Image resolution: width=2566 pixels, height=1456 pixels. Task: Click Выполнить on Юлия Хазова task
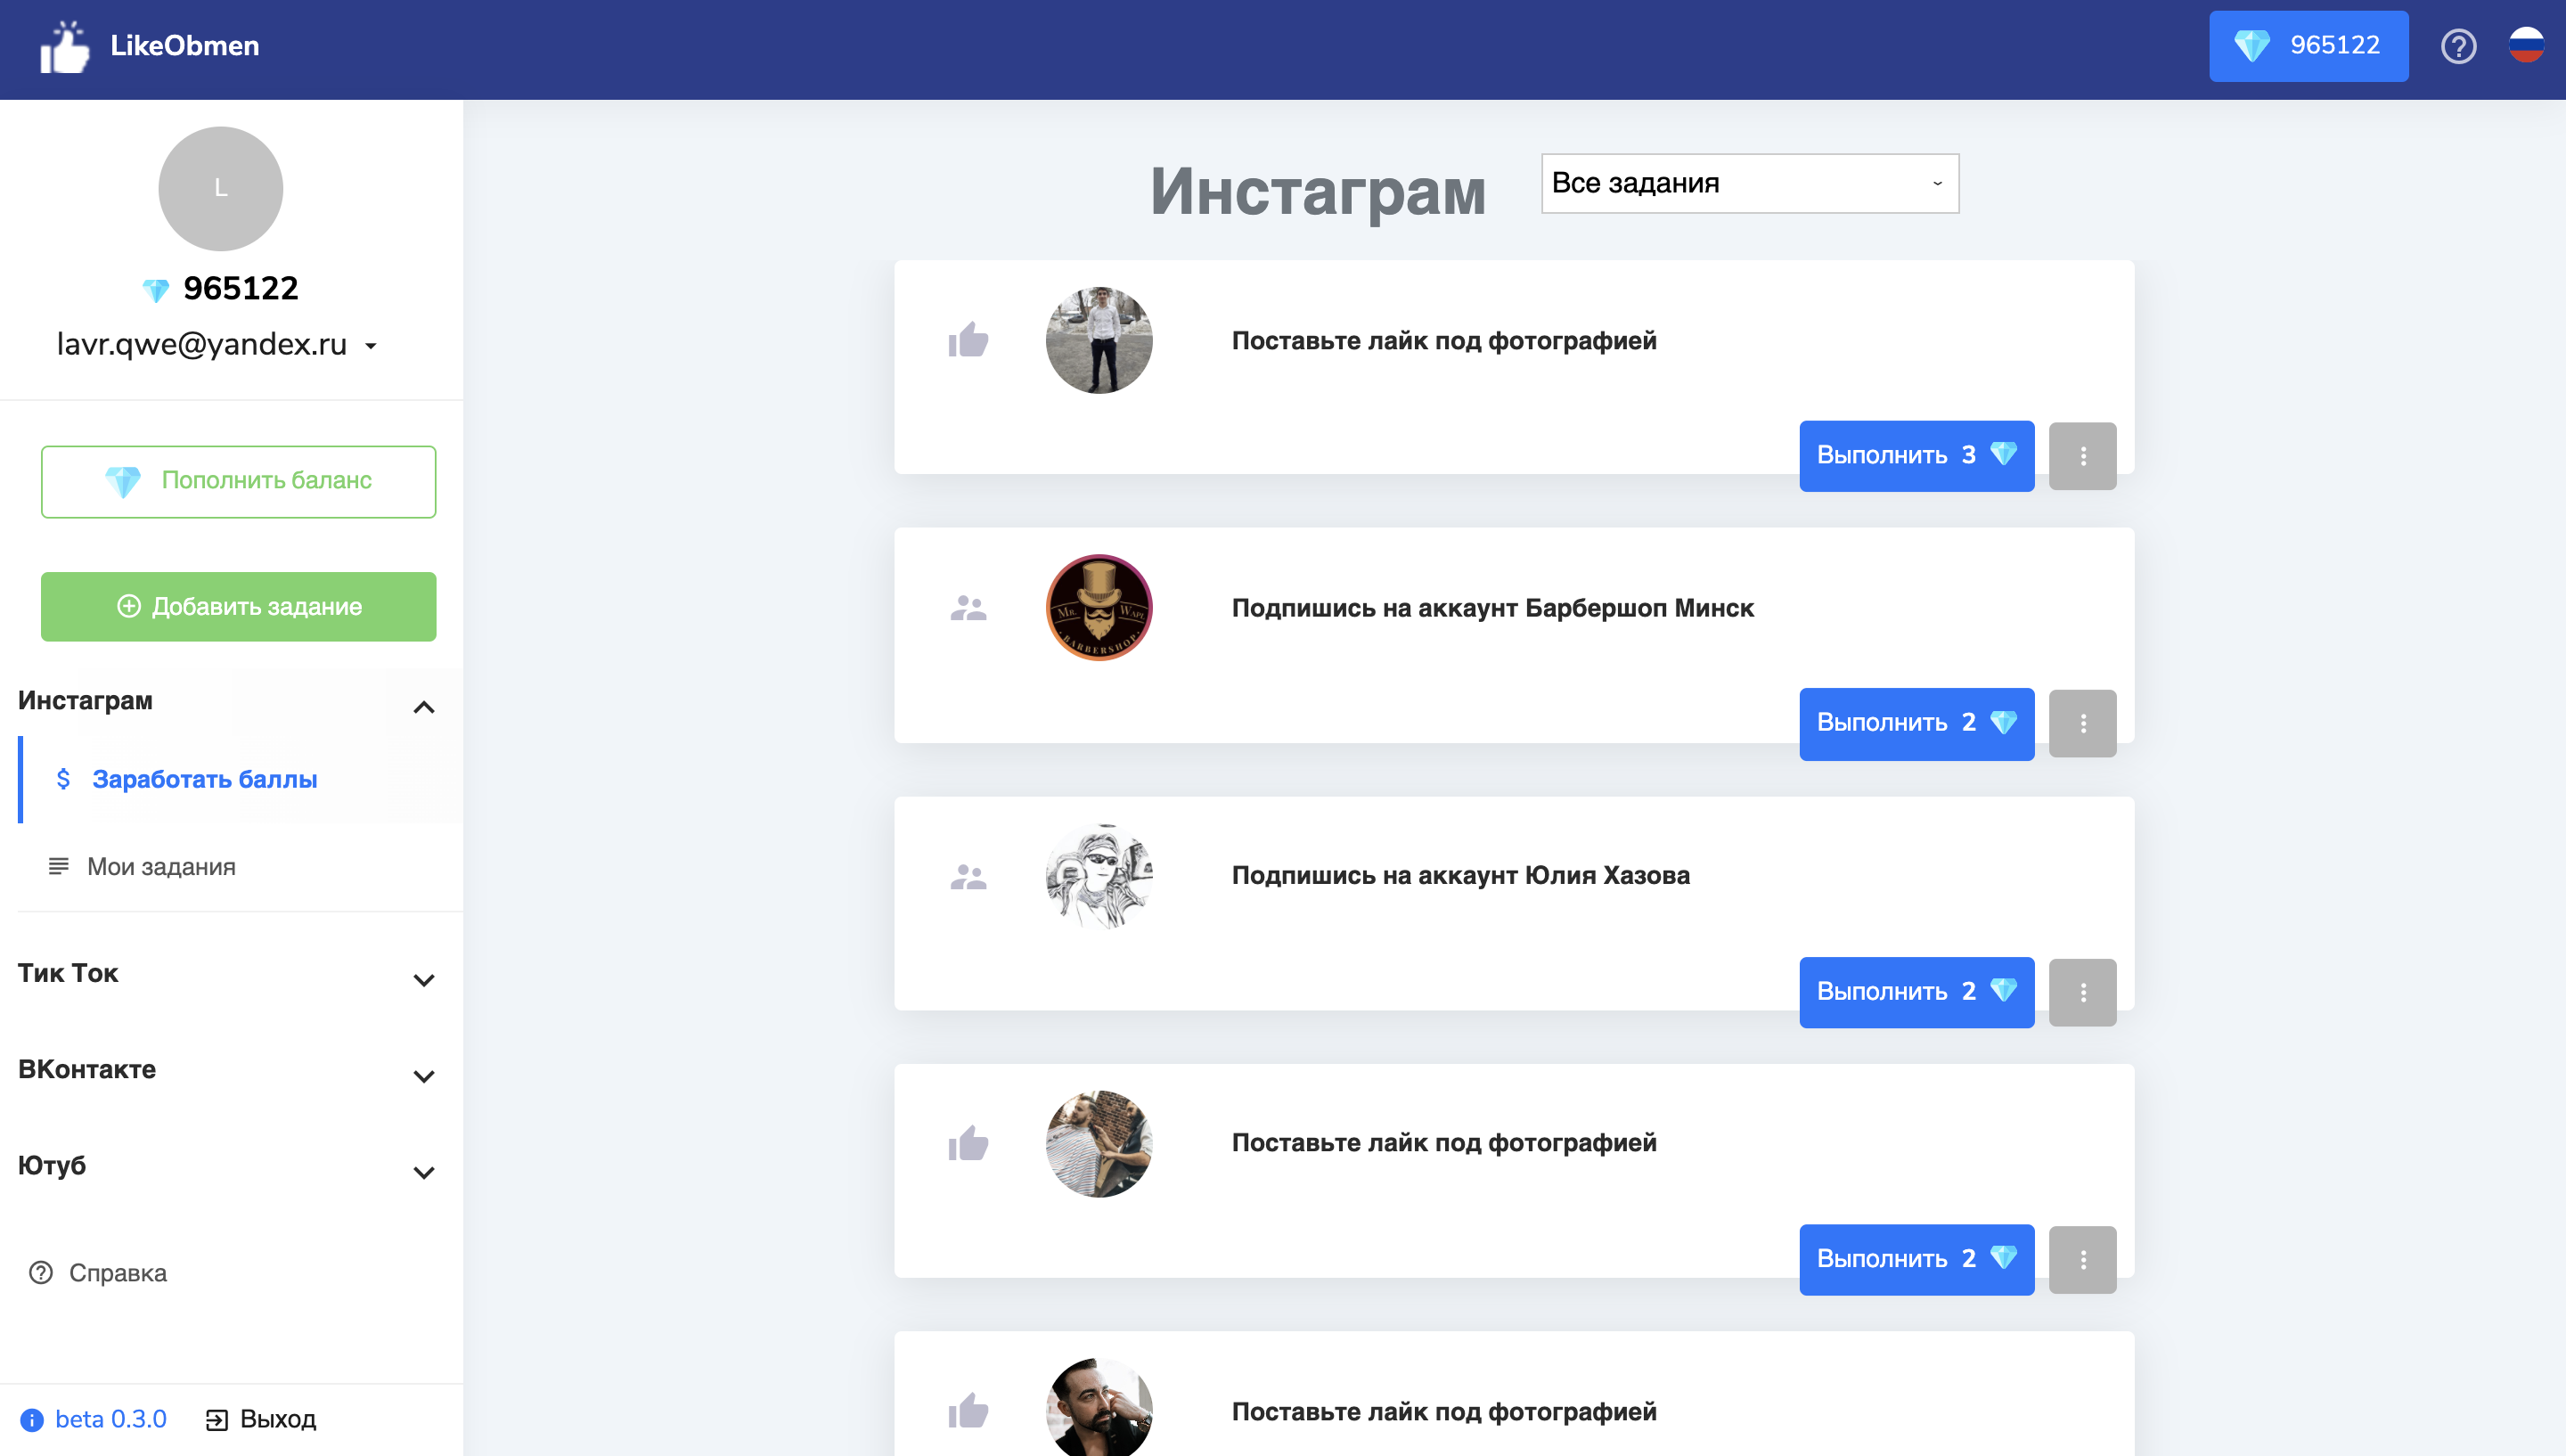point(1916,992)
